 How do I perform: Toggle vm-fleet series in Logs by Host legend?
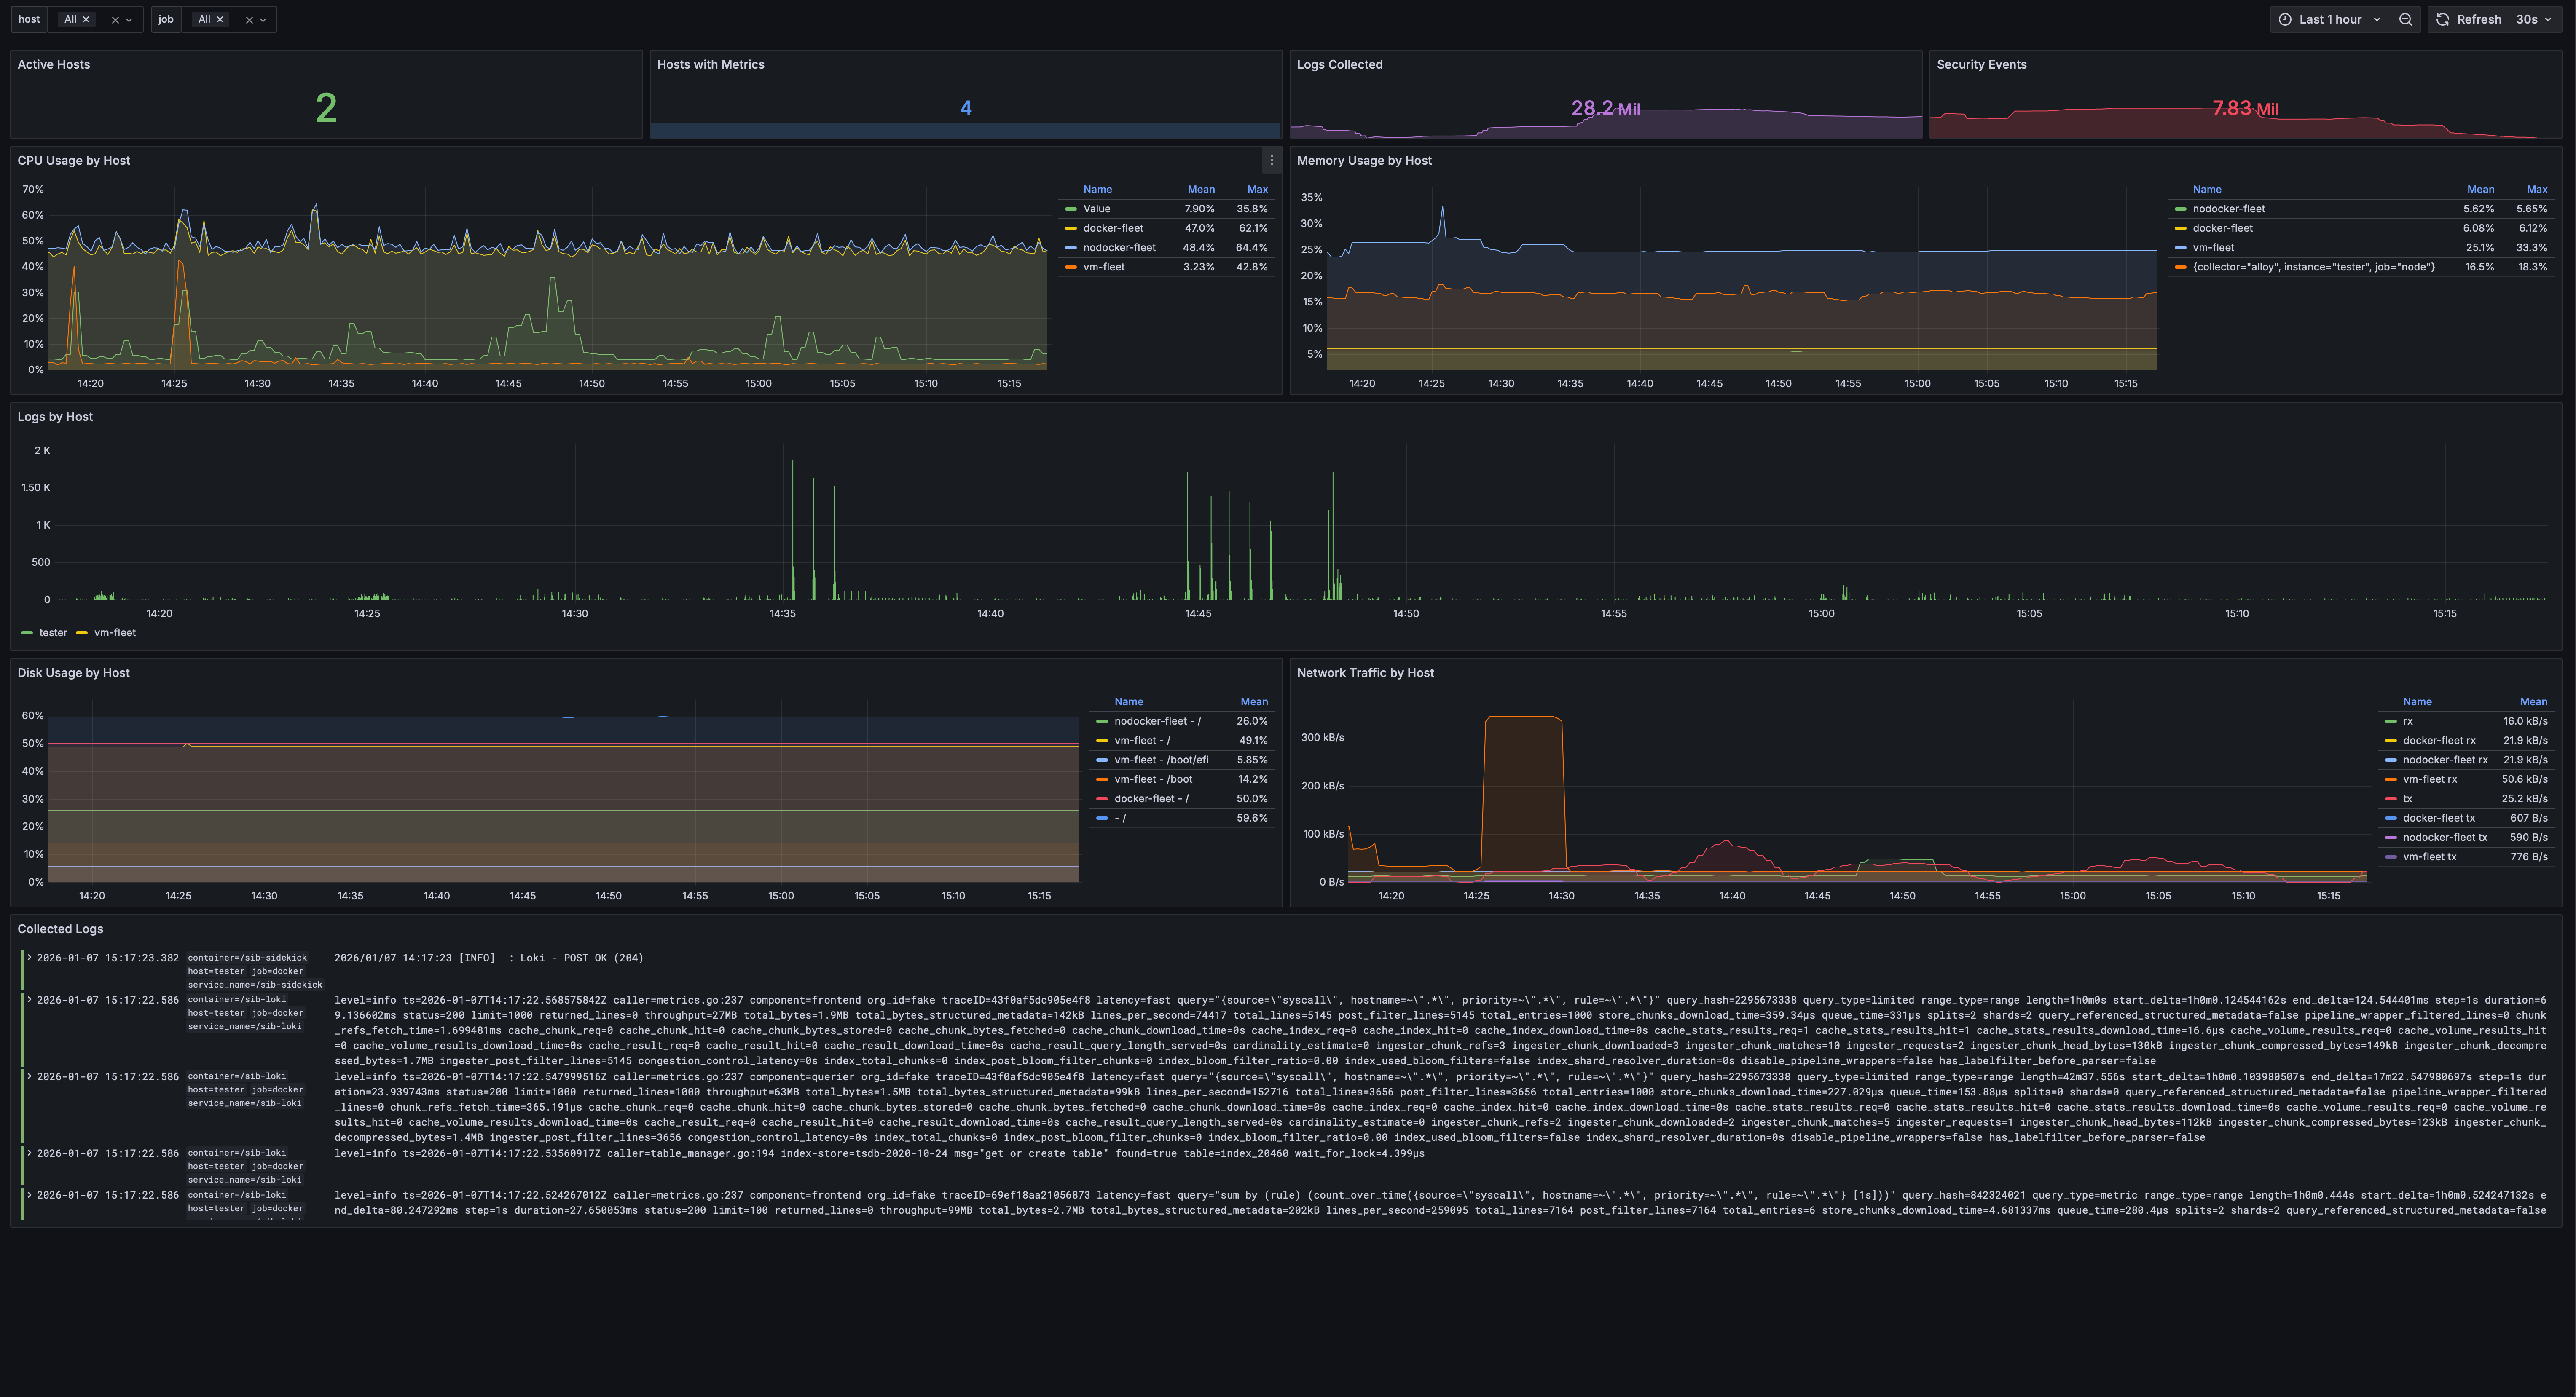[x=115, y=632]
